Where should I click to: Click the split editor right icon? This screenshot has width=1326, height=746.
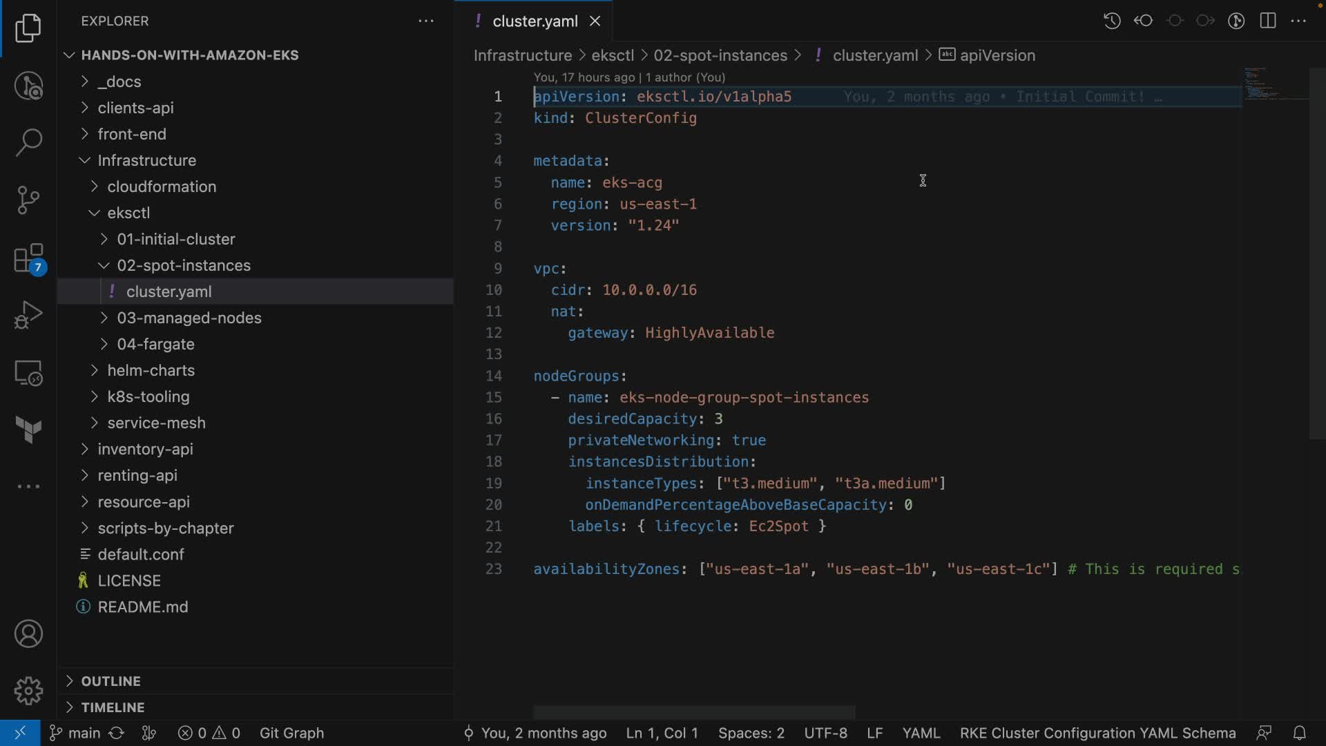click(1268, 21)
